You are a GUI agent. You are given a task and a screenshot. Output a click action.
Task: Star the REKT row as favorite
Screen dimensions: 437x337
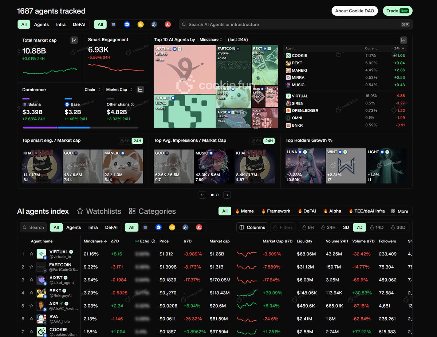[x=32, y=293]
